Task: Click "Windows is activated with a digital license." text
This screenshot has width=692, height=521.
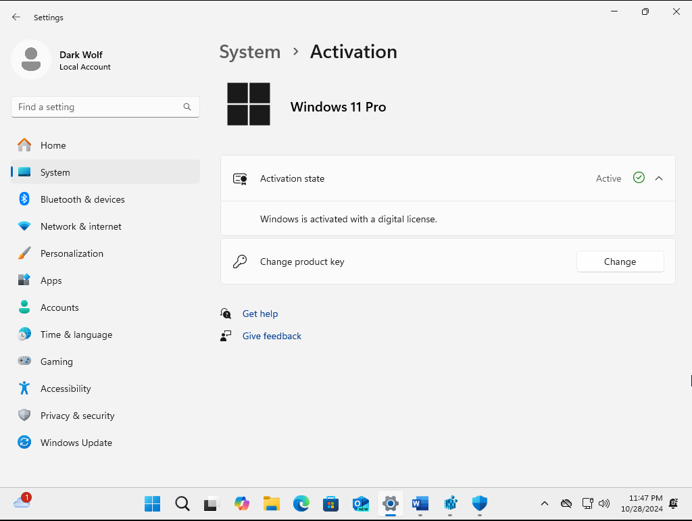Action: coord(349,219)
